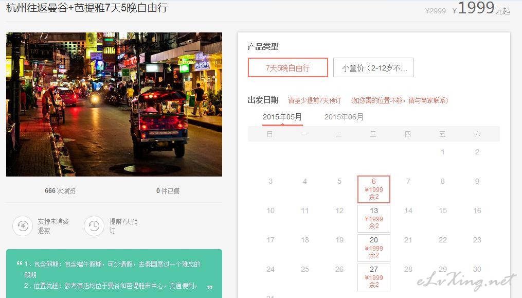Switch to the 2015年06月 tab
This screenshot has height=298, width=522.
click(344, 117)
